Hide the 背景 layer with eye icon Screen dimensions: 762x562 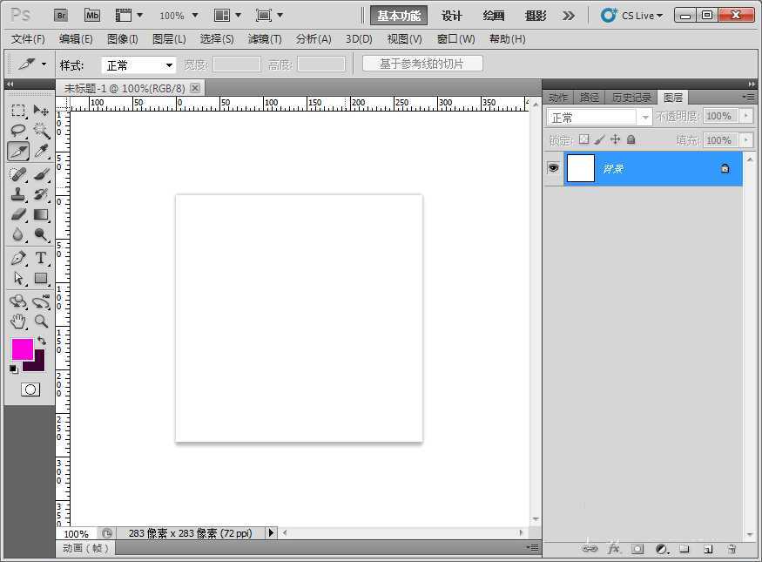(553, 168)
